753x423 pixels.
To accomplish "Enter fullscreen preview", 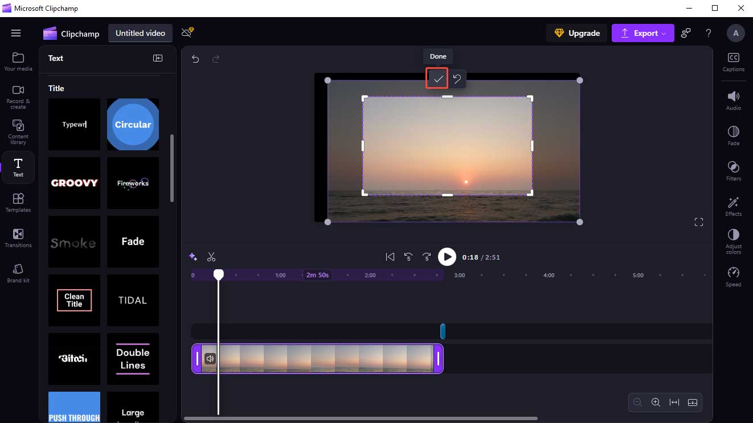I will click(x=699, y=222).
